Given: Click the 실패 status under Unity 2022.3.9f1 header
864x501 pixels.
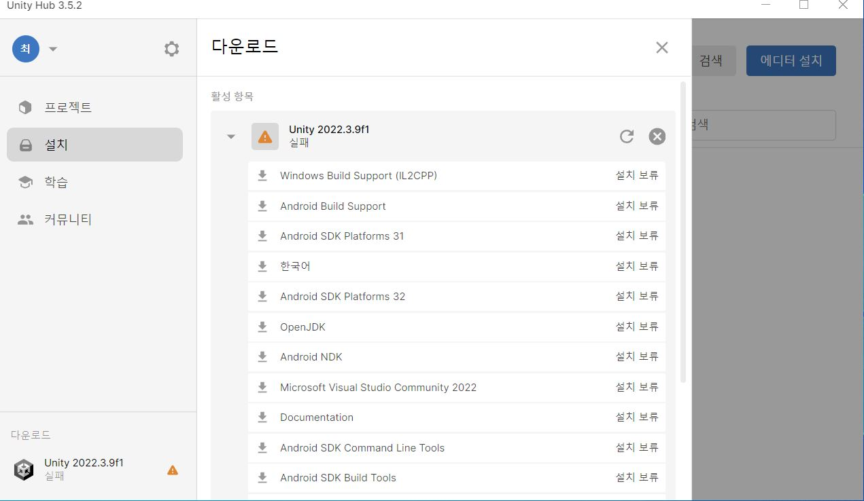Looking at the screenshot, I should click(298, 143).
